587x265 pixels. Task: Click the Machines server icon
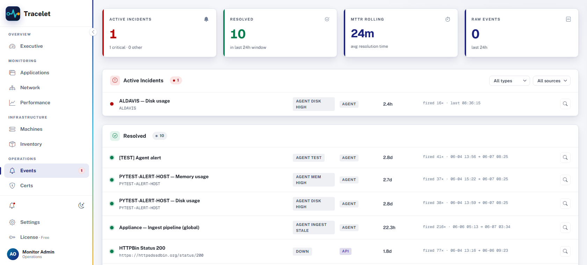12,129
